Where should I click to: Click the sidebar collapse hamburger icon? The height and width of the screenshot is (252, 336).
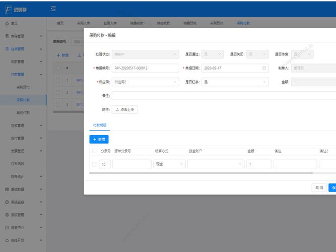point(53,9)
